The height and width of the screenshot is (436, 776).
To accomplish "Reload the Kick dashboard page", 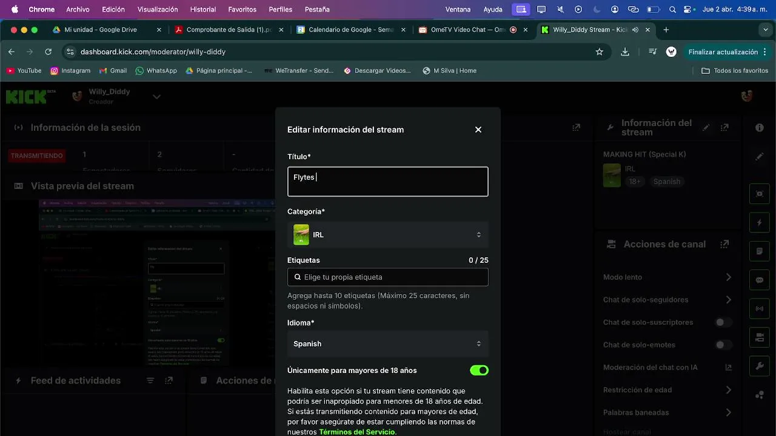I will pos(48,52).
